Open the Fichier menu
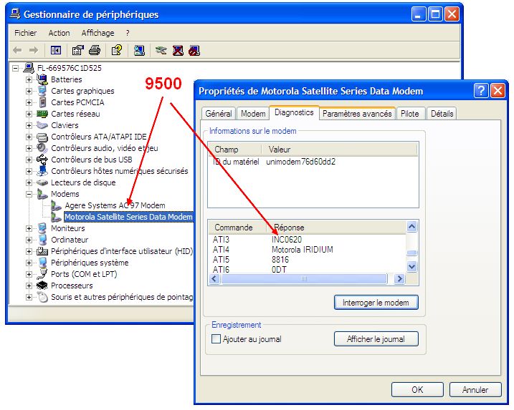Image resolution: width=514 pixels, height=410 pixels. pos(26,33)
